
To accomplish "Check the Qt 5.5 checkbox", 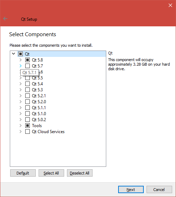I will (x=27, y=78).
